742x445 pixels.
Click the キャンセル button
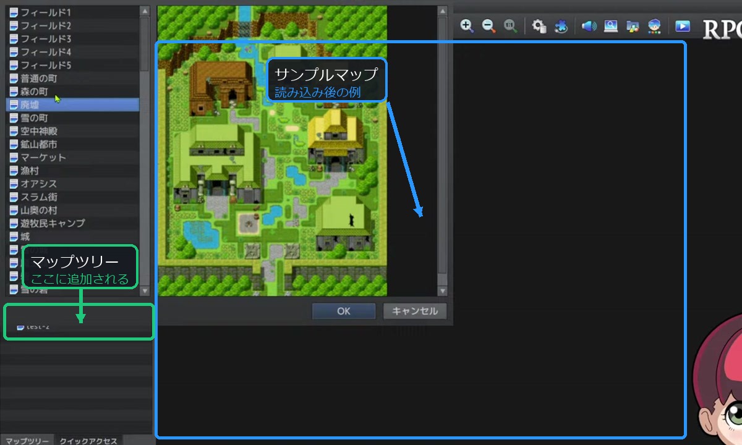[415, 311]
